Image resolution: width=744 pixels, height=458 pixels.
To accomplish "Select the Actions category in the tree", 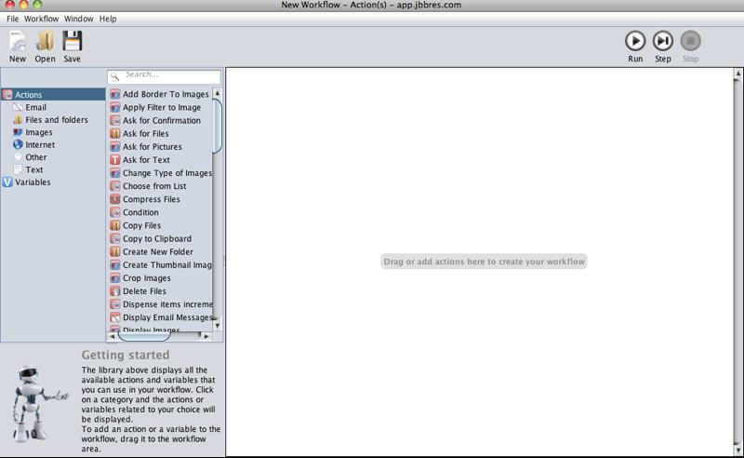I will click(x=53, y=95).
